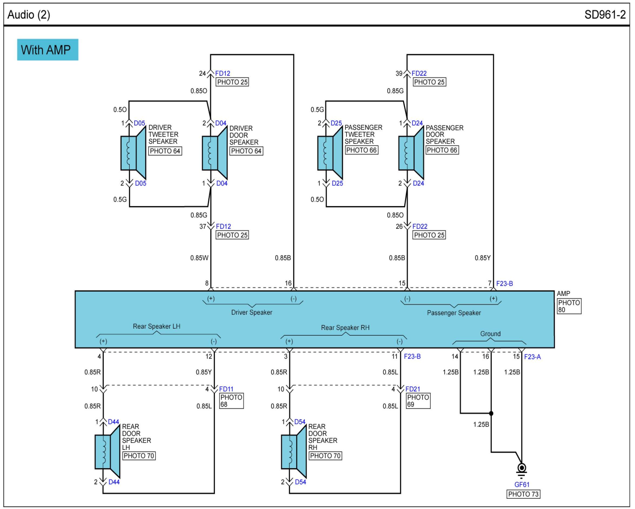Click the D44 connector label at pin 1
The height and width of the screenshot is (509, 635).
click(113, 422)
